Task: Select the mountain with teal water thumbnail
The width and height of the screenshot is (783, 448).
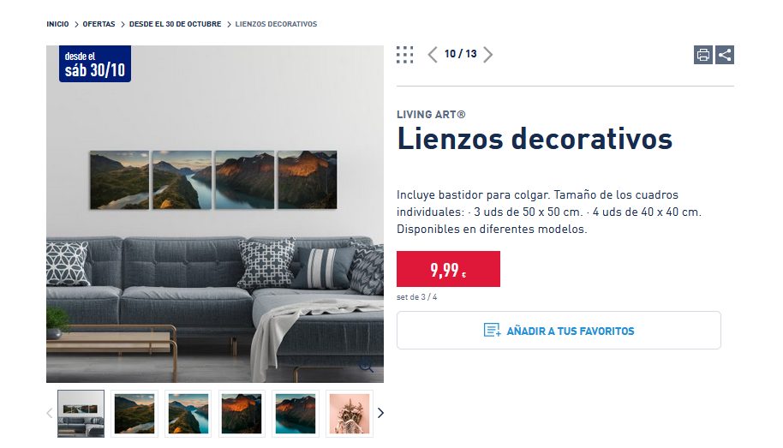Action: click(x=296, y=414)
